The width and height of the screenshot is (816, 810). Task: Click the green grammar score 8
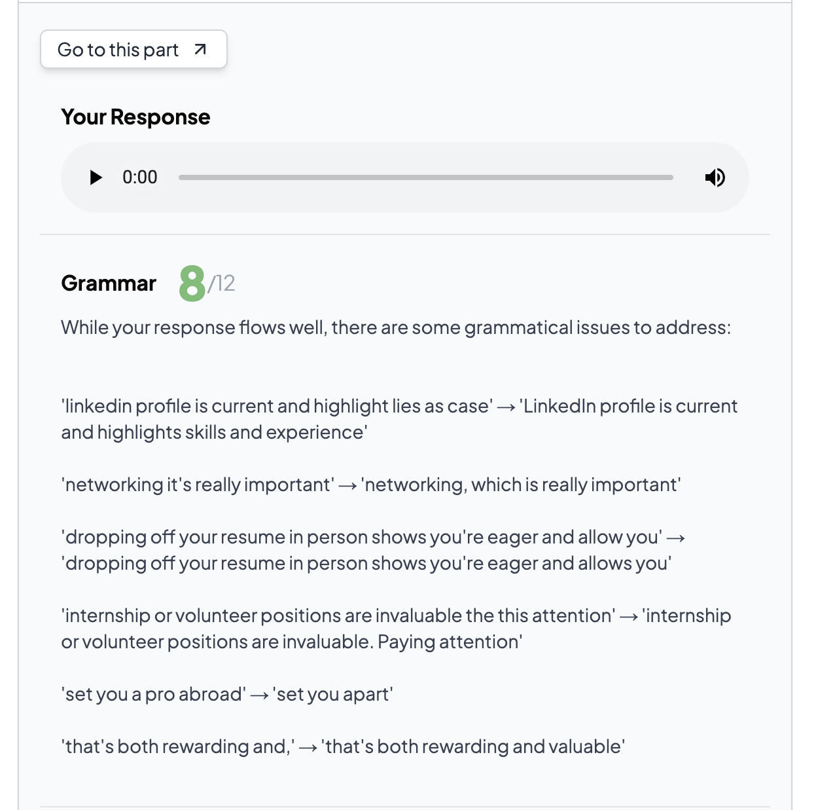point(192,284)
